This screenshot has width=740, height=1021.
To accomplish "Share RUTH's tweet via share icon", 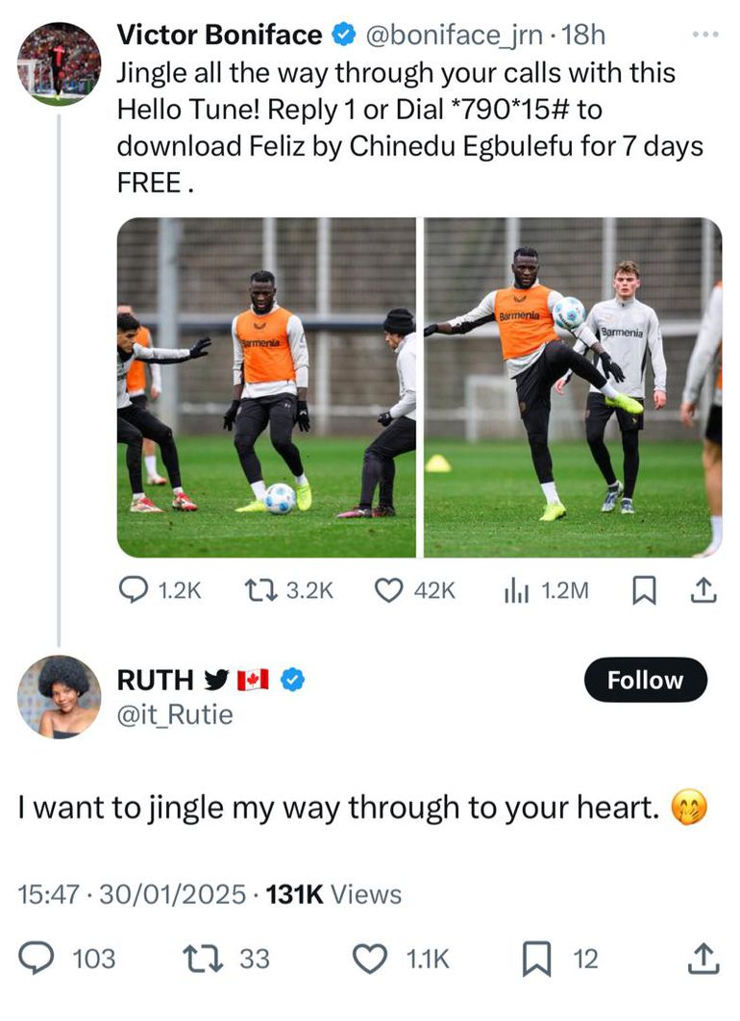I will coord(703,958).
